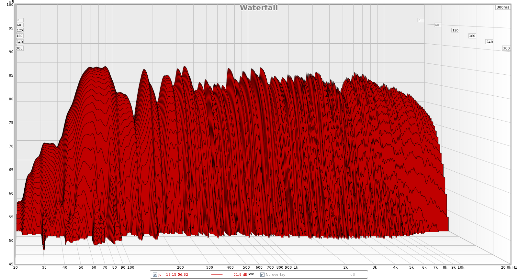
Task: Click the 45 label on the dB axis
Action: point(11,264)
